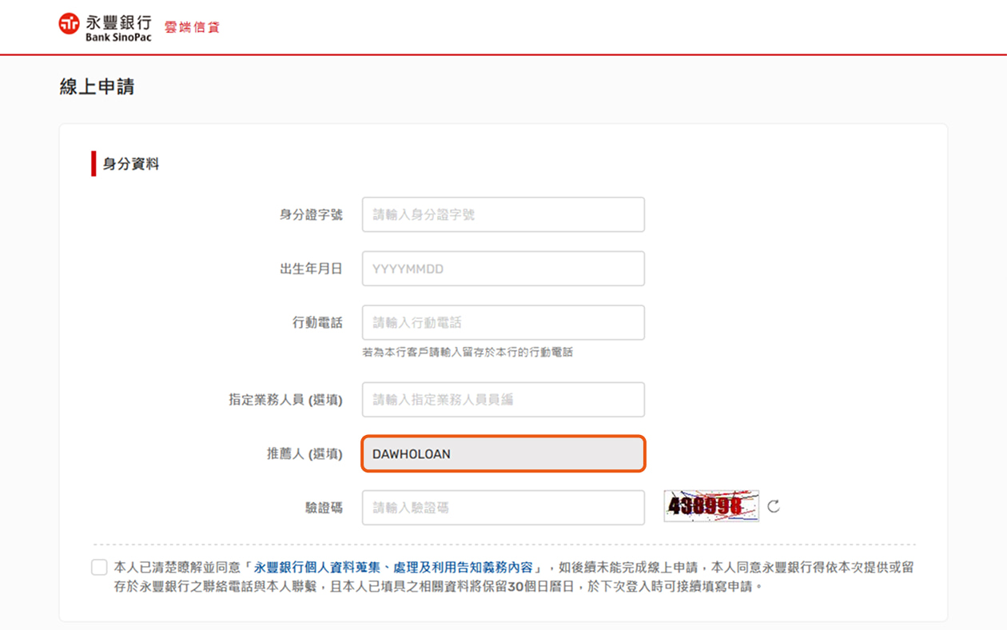This screenshot has width=1007, height=630.
Task: Select the 行動電話 mobile number field
Action: (x=503, y=323)
